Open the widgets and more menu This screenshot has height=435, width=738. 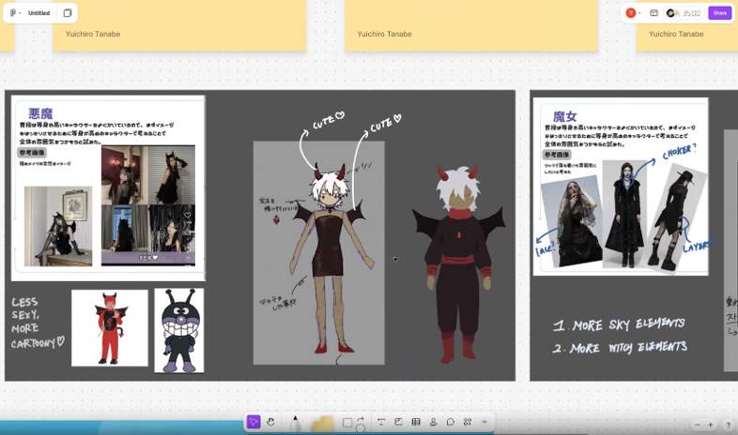coord(467,423)
